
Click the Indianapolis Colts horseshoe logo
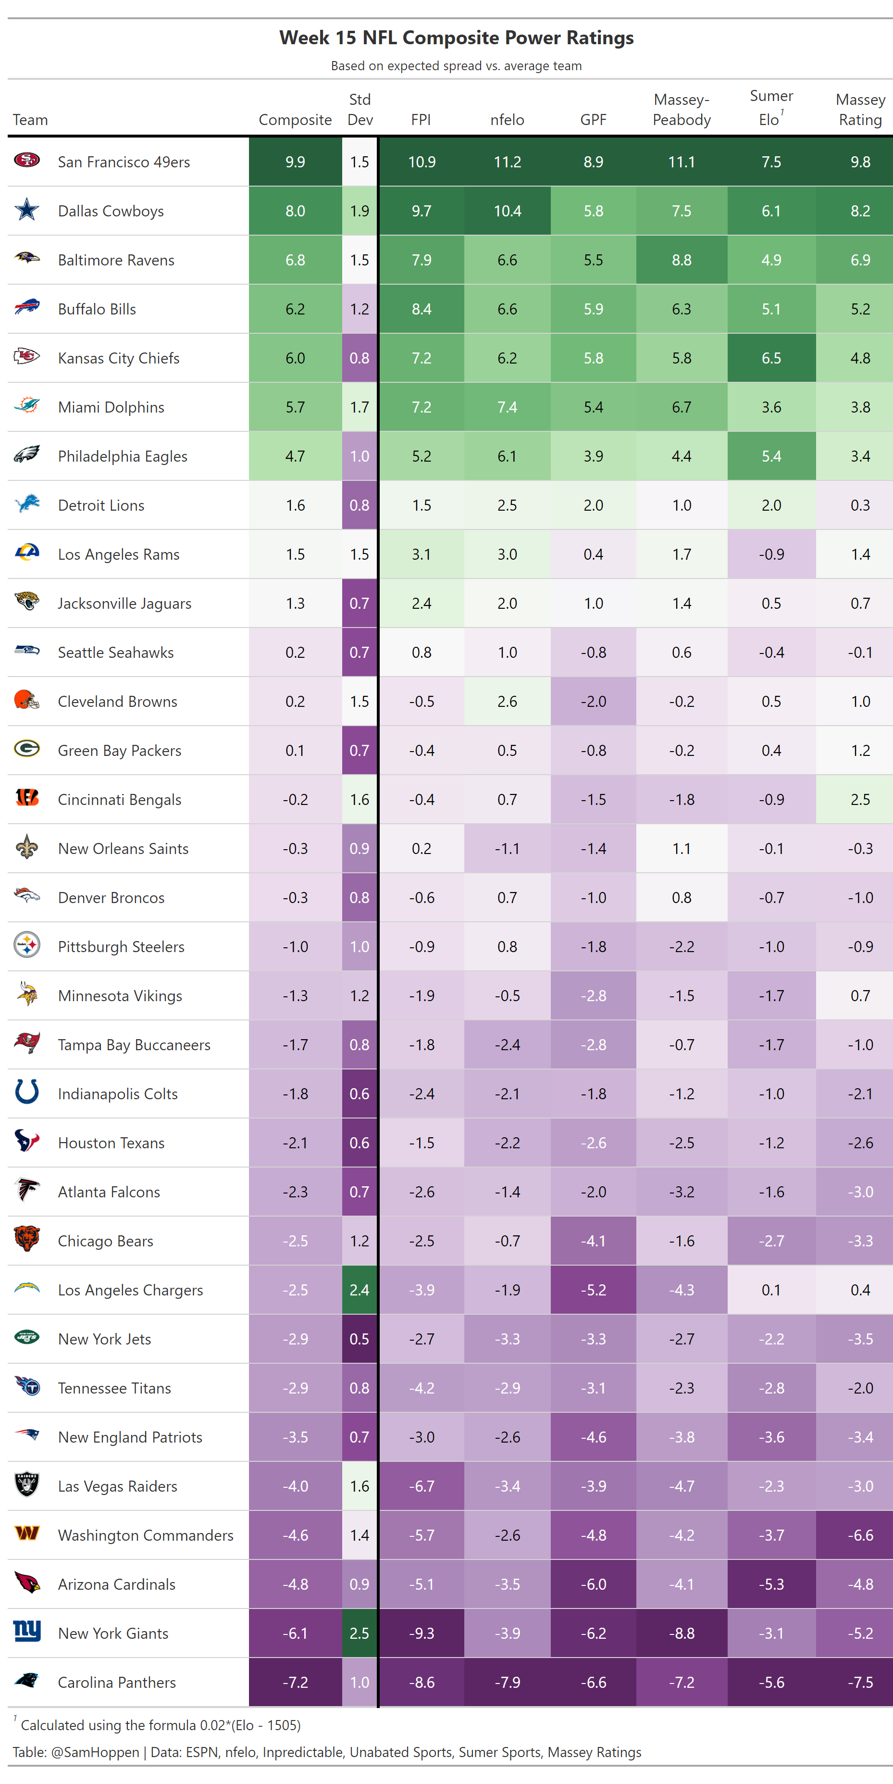point(27,1093)
